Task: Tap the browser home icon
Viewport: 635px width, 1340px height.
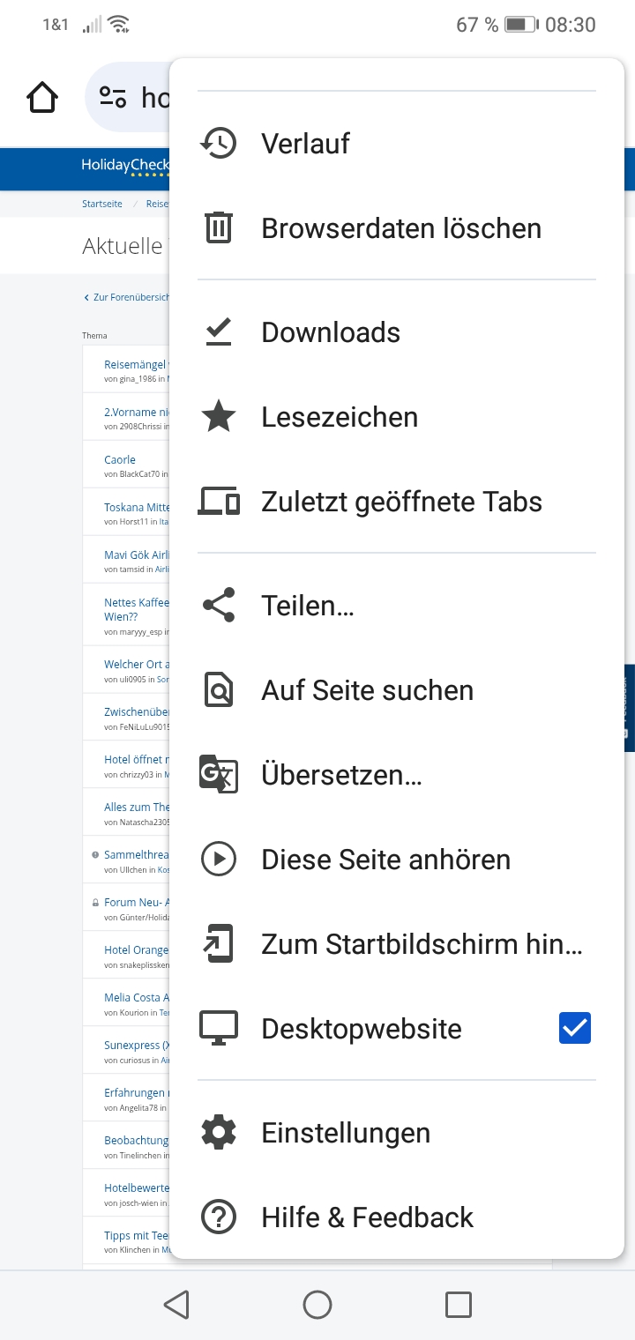Action: [42, 97]
